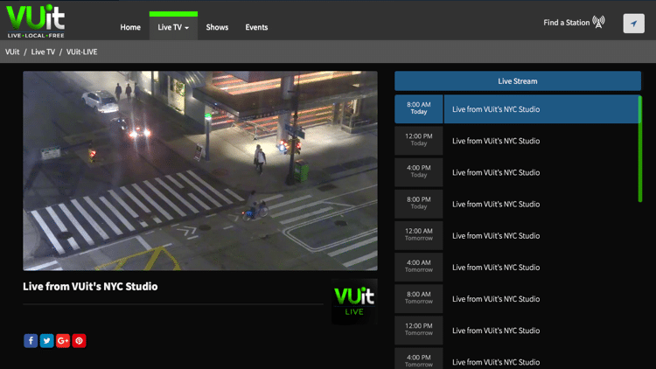Image resolution: width=656 pixels, height=369 pixels.
Task: Select the 8:00 AM Today schedule entry
Action: coord(516,109)
